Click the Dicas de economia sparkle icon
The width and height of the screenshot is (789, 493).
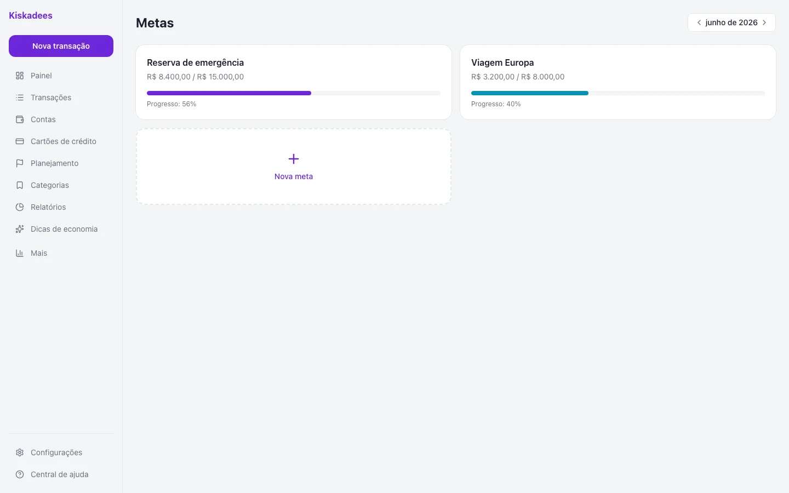[20, 229]
